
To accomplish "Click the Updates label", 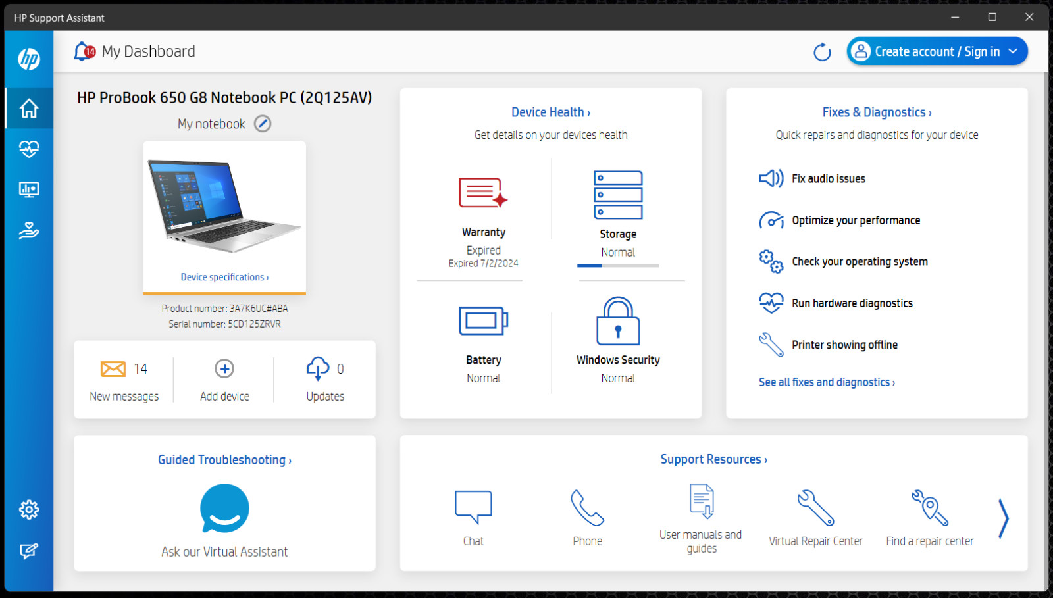I will click(325, 397).
